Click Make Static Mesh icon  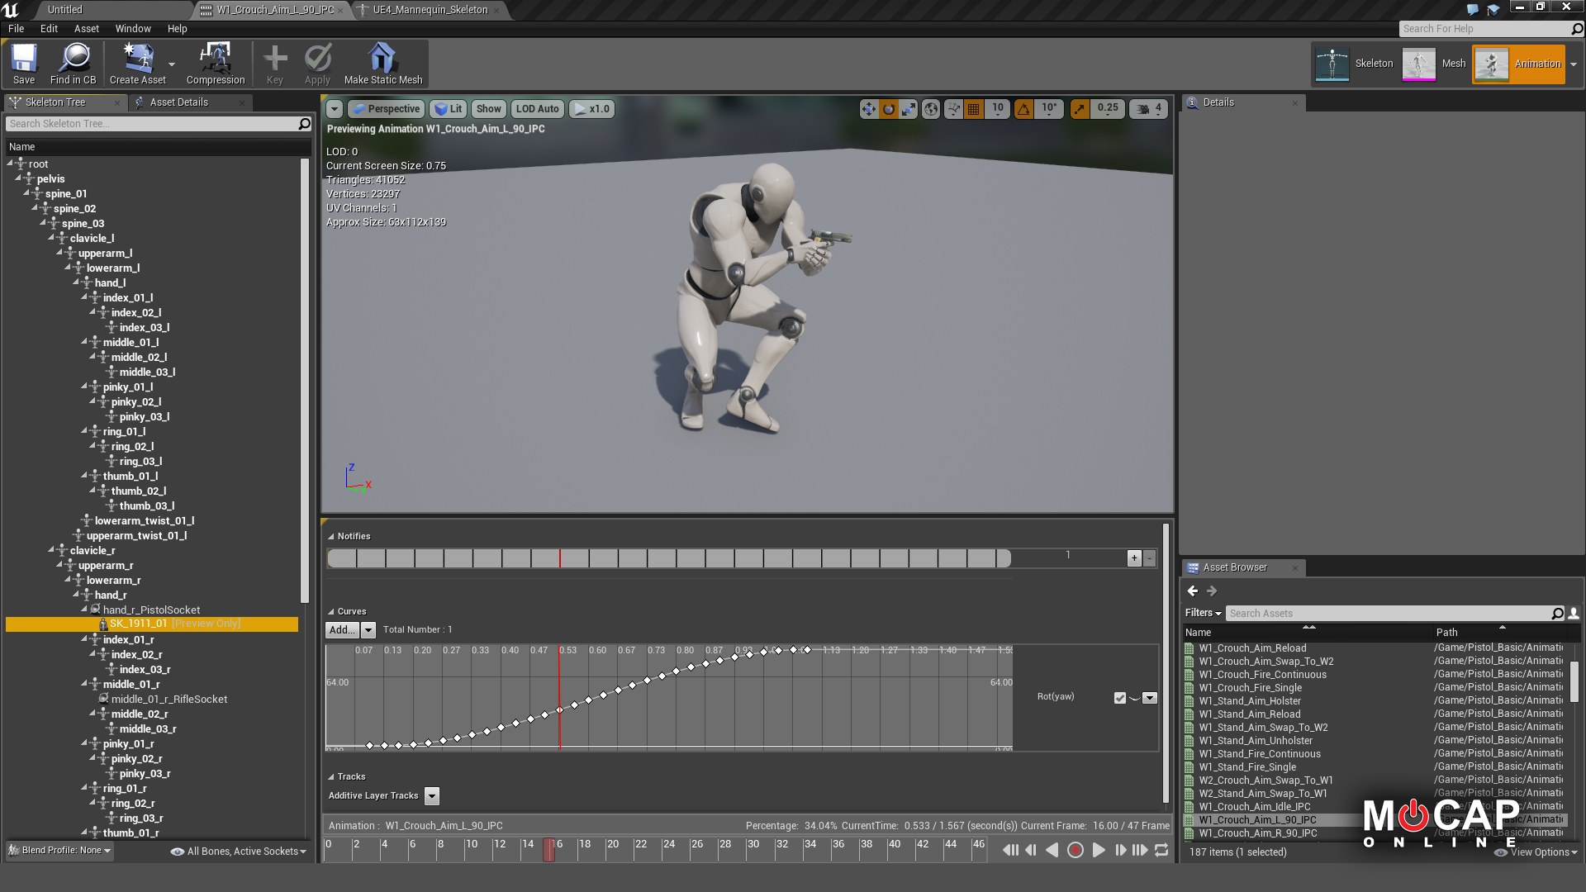(x=382, y=64)
